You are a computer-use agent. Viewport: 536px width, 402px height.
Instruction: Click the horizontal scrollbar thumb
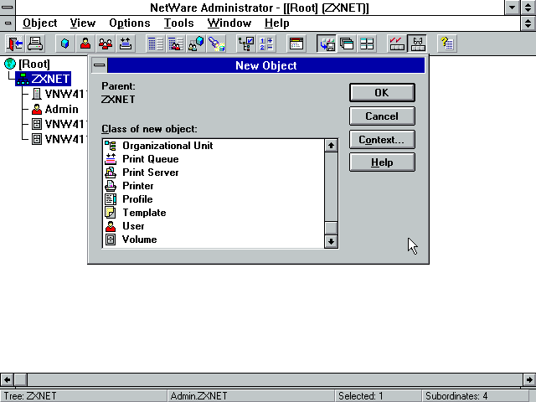(x=20, y=379)
